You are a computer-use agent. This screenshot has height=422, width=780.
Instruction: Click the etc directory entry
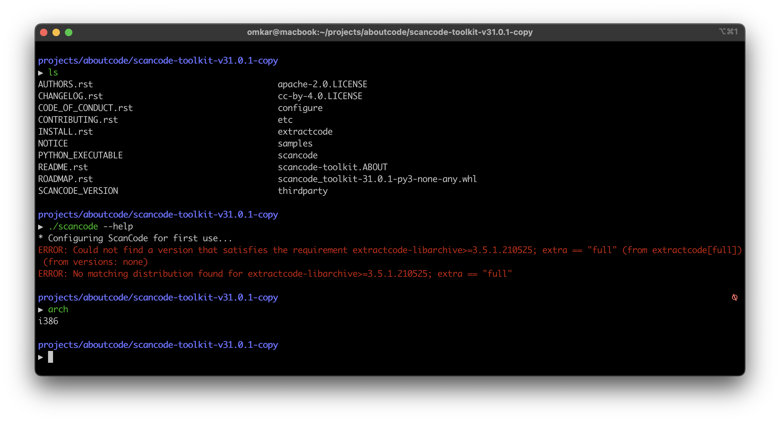285,120
